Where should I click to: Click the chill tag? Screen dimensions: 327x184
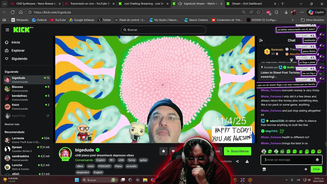tap(121, 160)
